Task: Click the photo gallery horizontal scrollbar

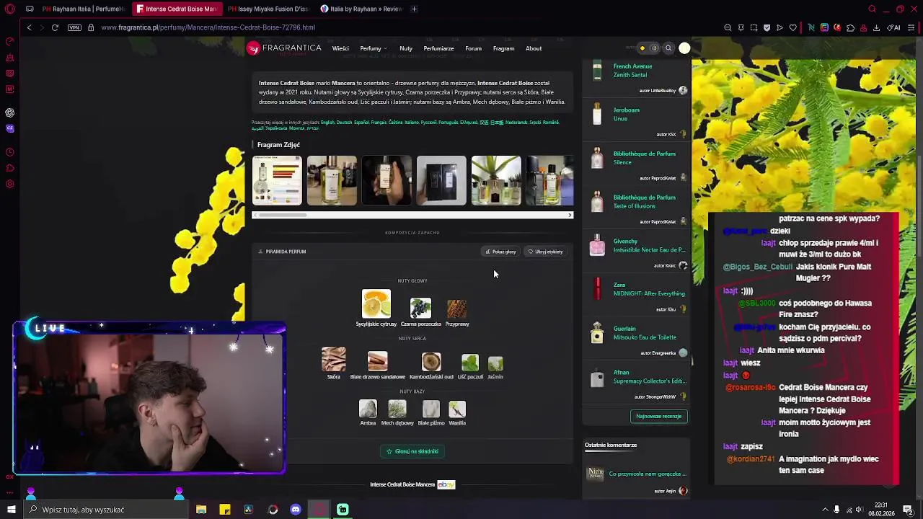Action: coord(412,215)
